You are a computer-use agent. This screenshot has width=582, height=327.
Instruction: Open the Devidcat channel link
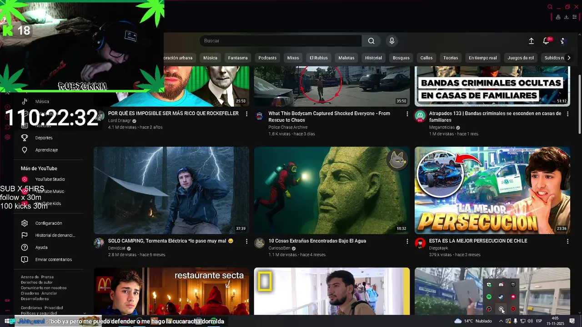(x=117, y=248)
